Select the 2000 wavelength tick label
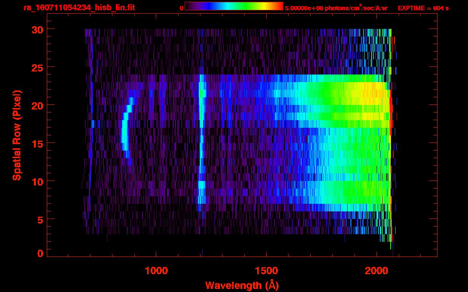Viewport: 468px width, 292px height. coord(377,271)
